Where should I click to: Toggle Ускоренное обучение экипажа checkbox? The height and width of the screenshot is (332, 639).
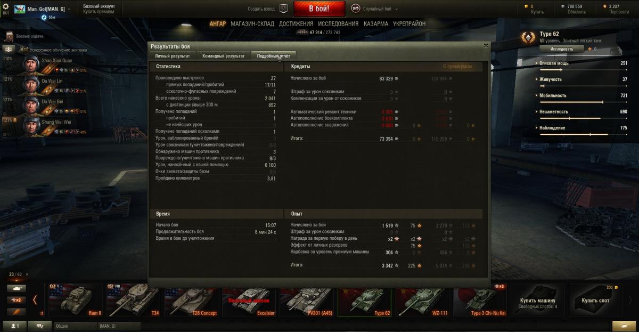point(23,50)
